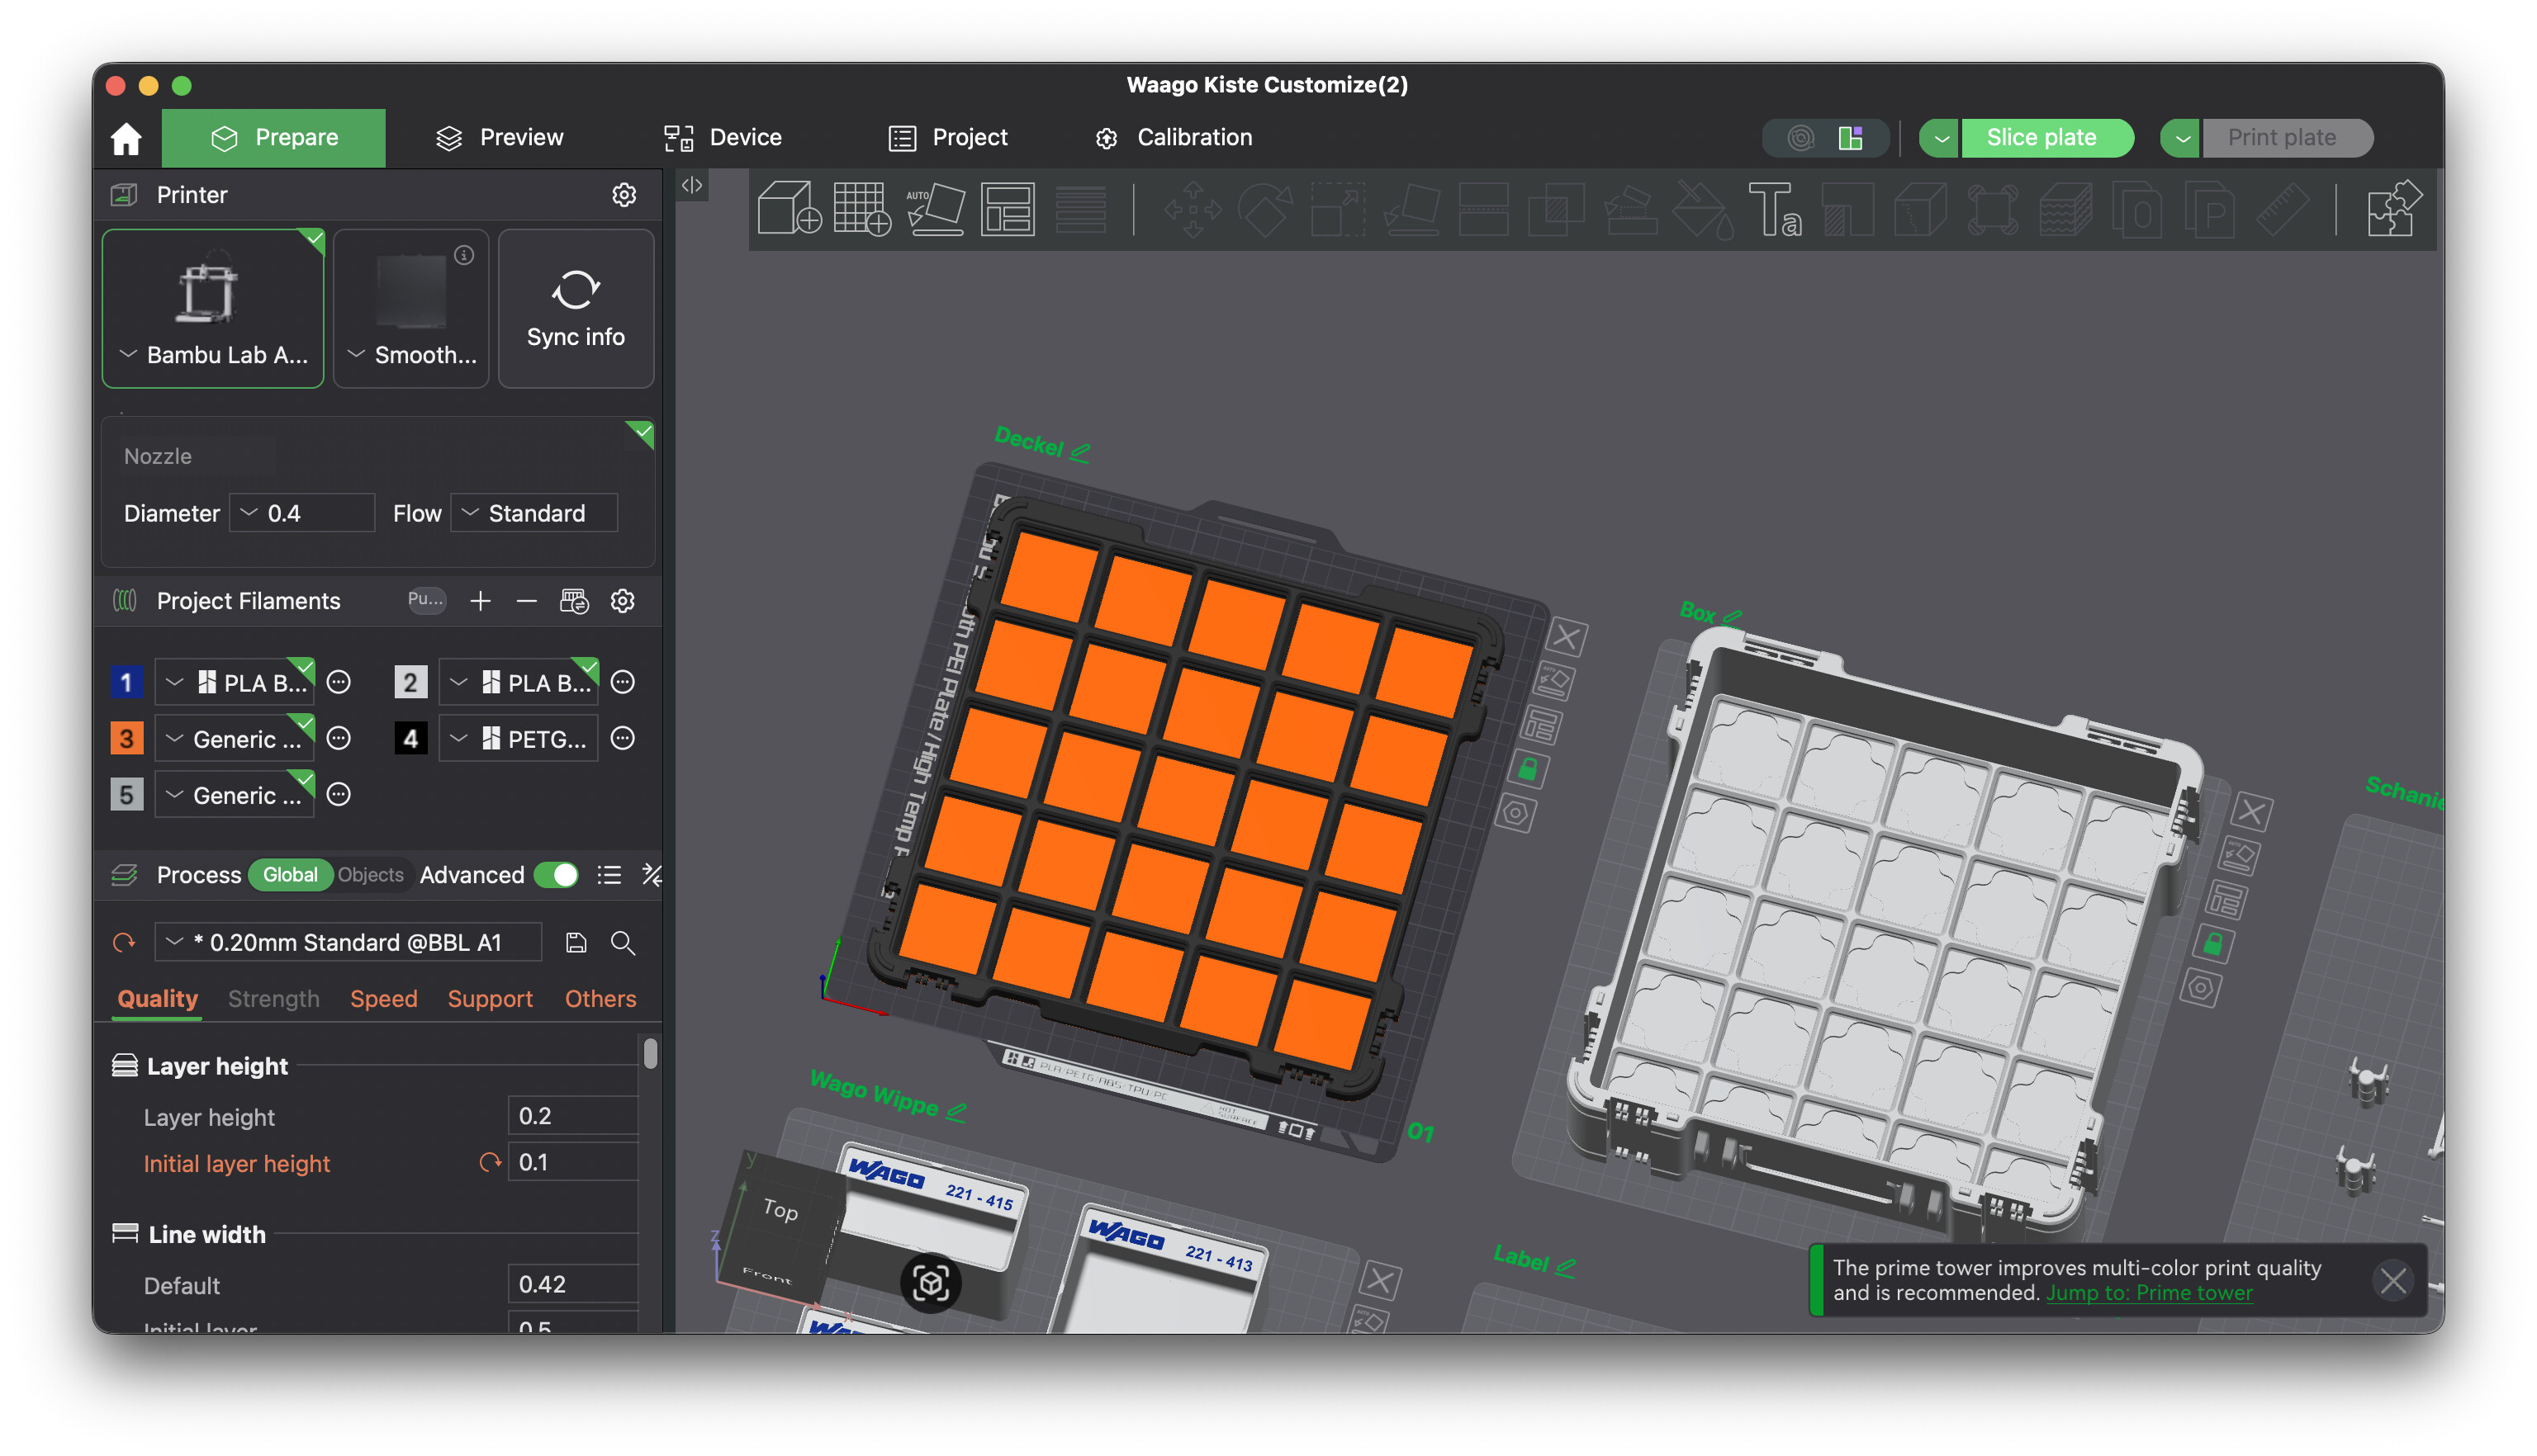This screenshot has height=1456, width=2537.
Task: Open the Bambu Lab printer selector
Action: click(213, 308)
